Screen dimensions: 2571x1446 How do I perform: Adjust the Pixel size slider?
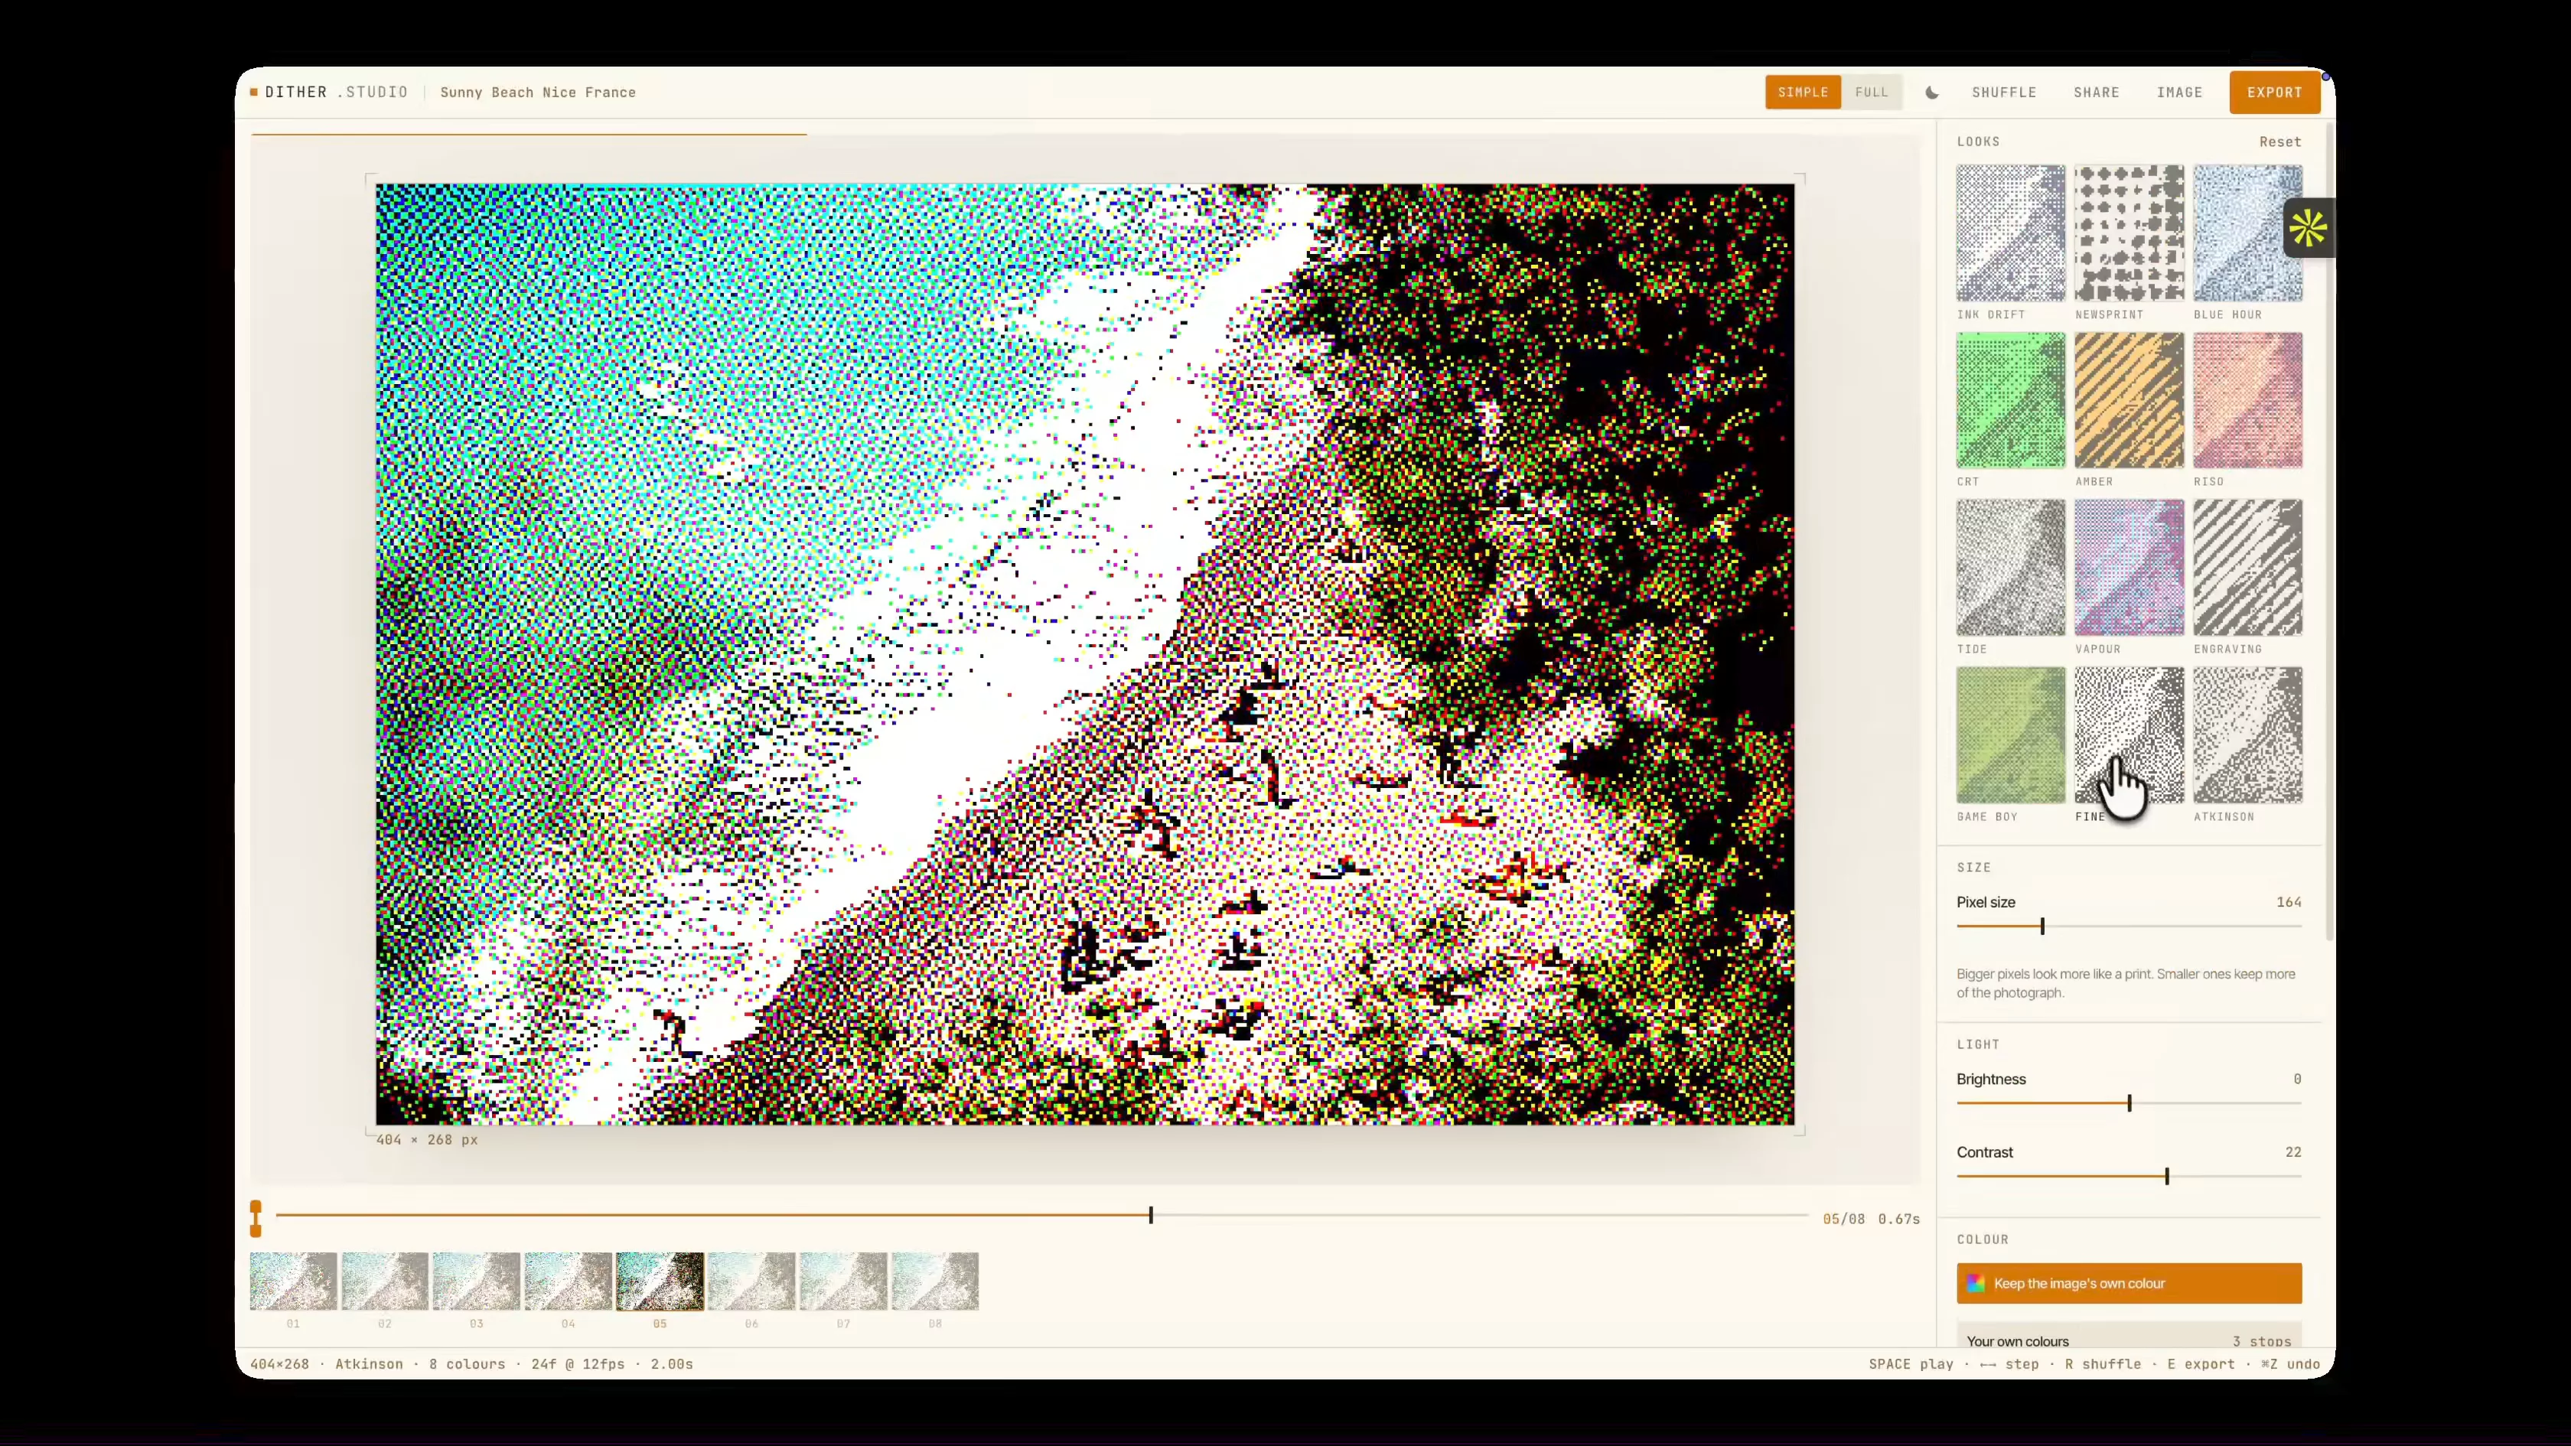[x=2129, y=926]
